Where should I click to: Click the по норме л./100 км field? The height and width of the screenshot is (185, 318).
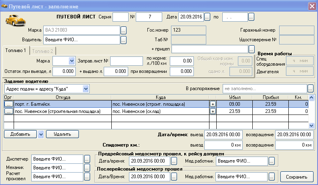182,61
